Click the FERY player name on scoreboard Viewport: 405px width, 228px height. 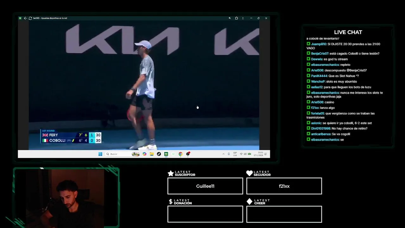[x=53, y=135]
